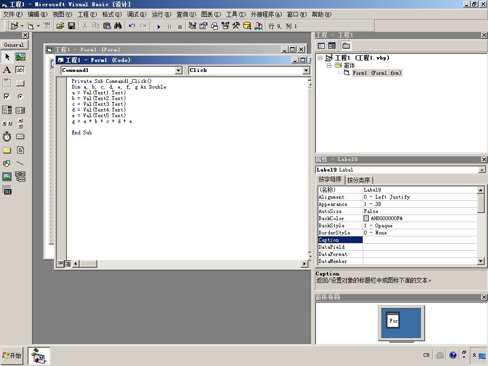Open the 工程(P) menu
This screenshot has width=488, height=366.
point(87,14)
